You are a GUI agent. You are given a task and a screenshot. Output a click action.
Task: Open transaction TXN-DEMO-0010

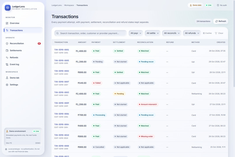coord(62,135)
